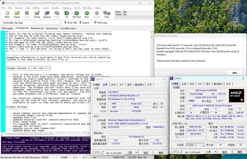Click the 14563 PPS status bar entry
This screenshot has height=159, width=247.
pyautogui.click(x=119, y=157)
